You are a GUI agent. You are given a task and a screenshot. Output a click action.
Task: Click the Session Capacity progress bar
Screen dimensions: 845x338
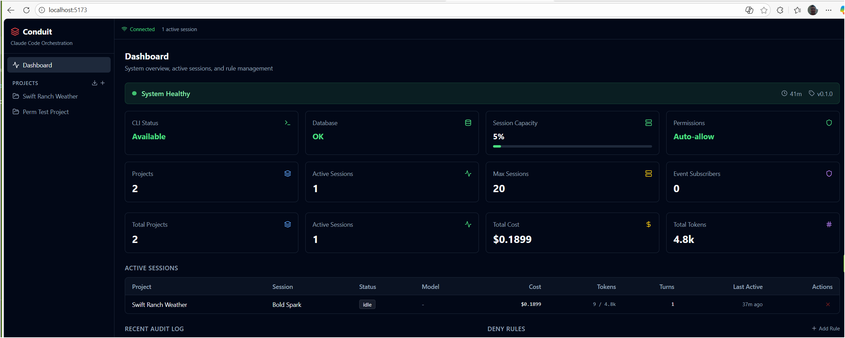pyautogui.click(x=573, y=146)
